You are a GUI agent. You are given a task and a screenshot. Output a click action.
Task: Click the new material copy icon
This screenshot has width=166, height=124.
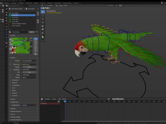point(31,32)
